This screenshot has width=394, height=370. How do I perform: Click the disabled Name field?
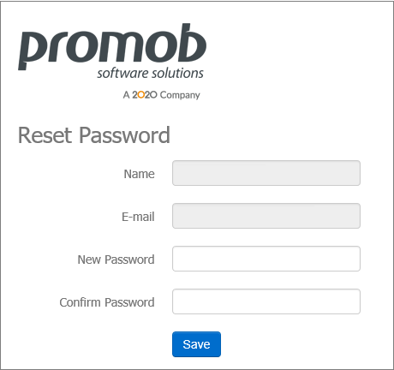tap(266, 173)
